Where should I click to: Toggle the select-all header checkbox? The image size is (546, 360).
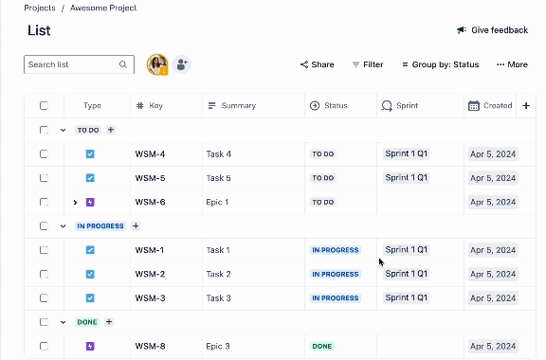(x=44, y=105)
